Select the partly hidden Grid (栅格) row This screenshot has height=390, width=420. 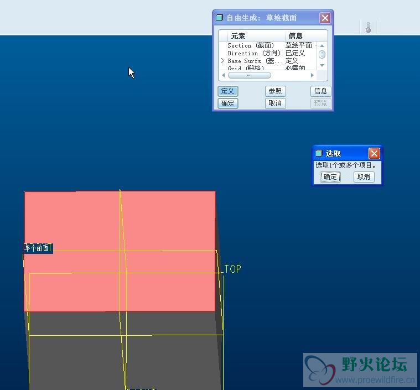(268, 68)
